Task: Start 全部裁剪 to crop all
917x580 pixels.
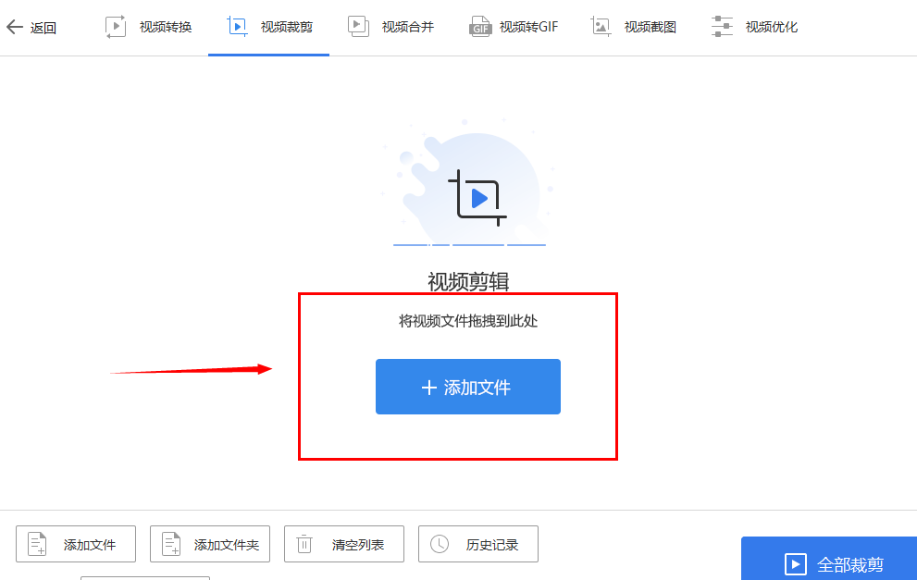Action: 829,559
